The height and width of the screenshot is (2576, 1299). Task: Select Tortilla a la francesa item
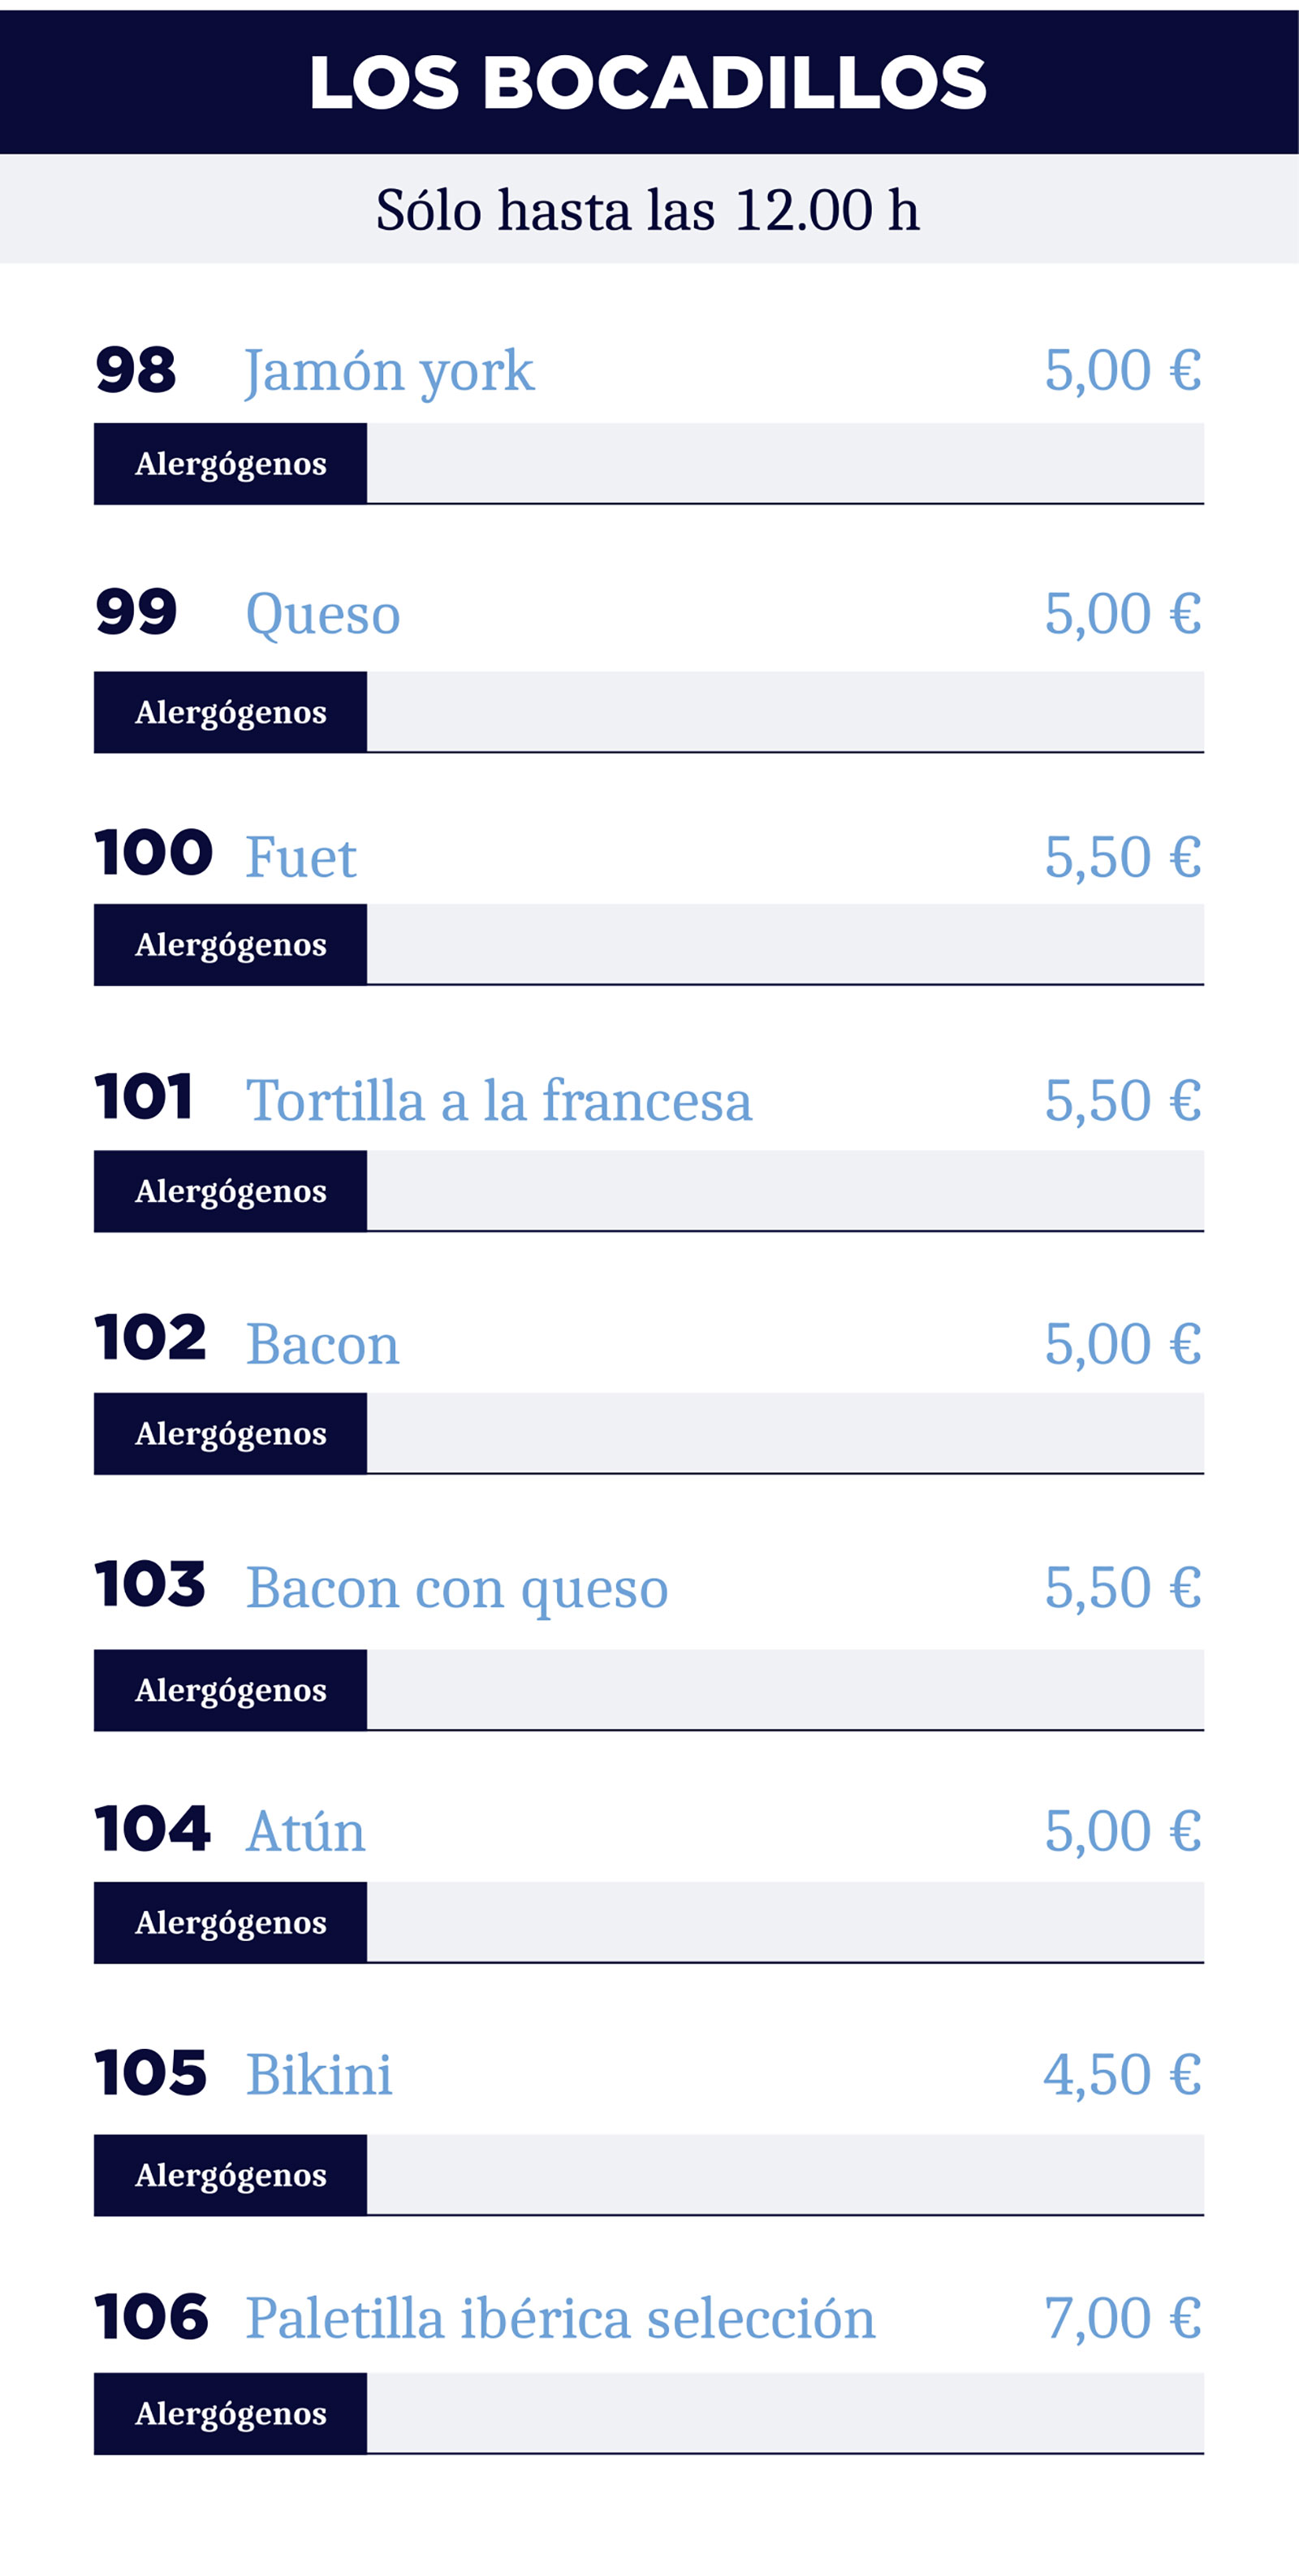coord(499,1101)
